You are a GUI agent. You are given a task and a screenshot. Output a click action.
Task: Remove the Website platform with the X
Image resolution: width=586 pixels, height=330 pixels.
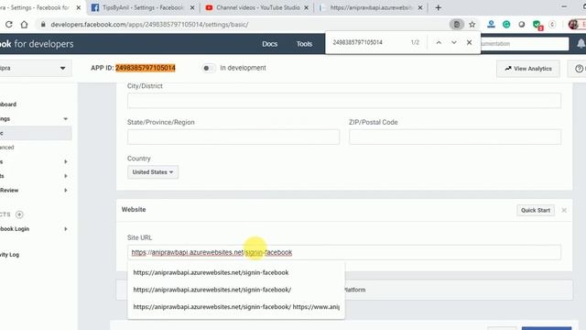tap(564, 210)
